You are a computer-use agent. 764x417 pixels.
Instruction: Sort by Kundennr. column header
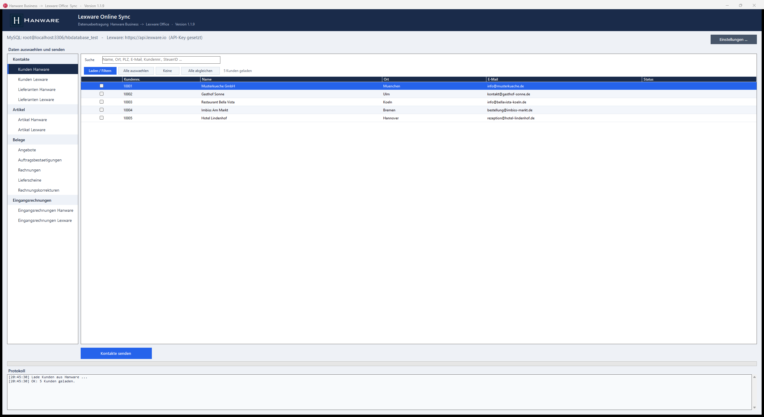click(161, 79)
